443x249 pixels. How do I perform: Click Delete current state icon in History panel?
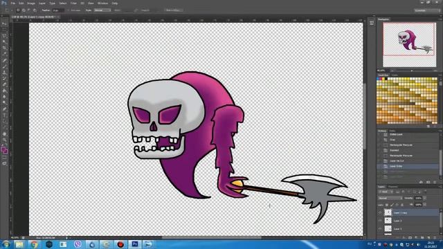pos(435,183)
